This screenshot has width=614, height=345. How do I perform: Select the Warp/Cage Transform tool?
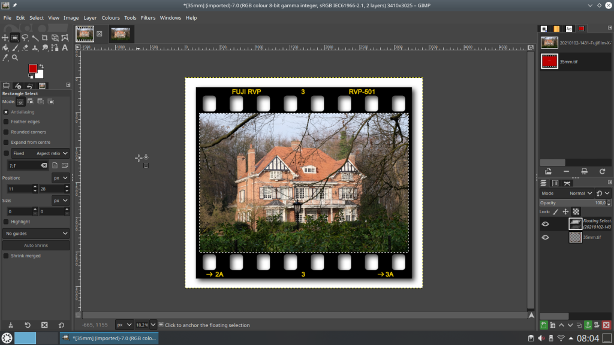pos(65,38)
